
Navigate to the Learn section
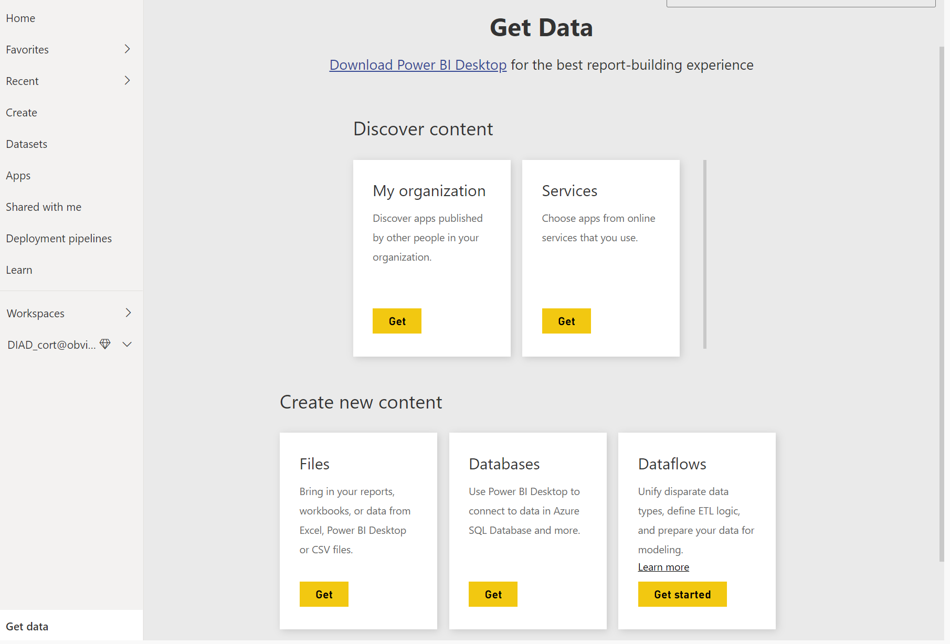(19, 269)
